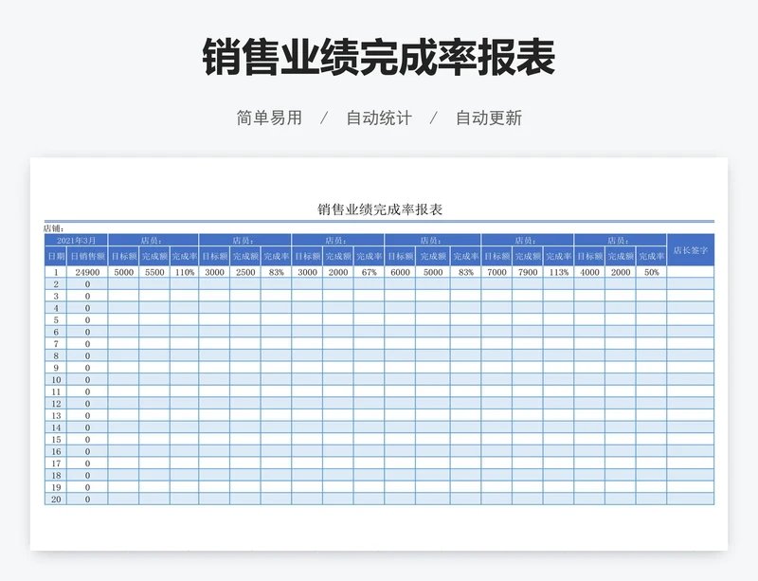Click the 店员: header above the 7000 column
This screenshot has width=758, height=581.
tap(528, 240)
